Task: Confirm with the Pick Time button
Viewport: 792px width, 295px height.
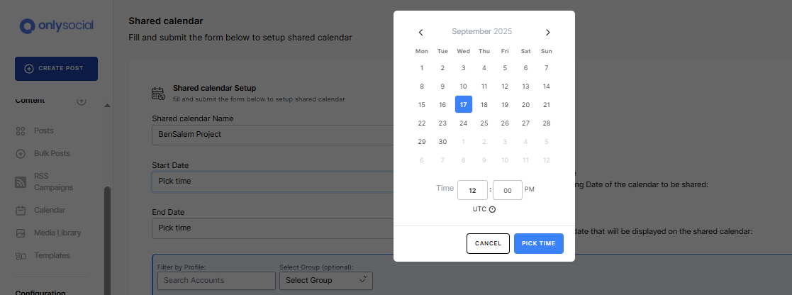Action: [x=539, y=243]
